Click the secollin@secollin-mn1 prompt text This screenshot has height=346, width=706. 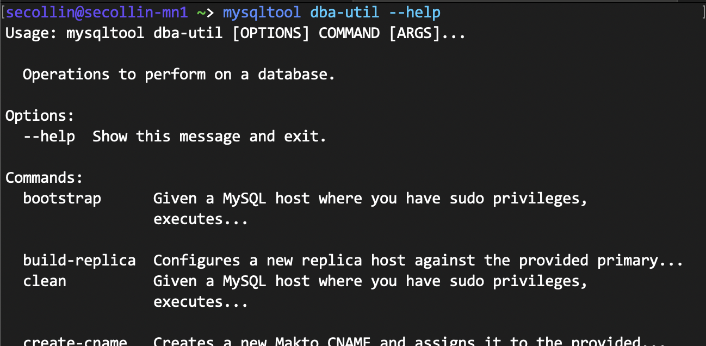[x=97, y=13]
